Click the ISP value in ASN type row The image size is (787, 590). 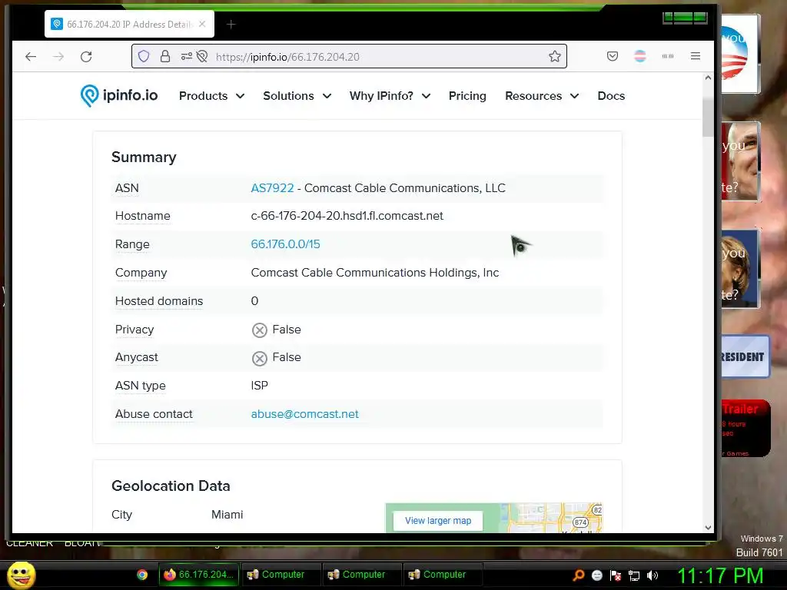tap(260, 386)
